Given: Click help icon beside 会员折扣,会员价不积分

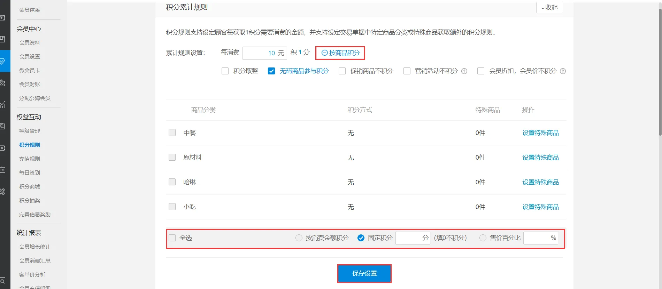Looking at the screenshot, I should [563, 71].
